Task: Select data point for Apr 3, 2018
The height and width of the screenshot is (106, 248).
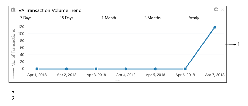Action: tap(96, 69)
